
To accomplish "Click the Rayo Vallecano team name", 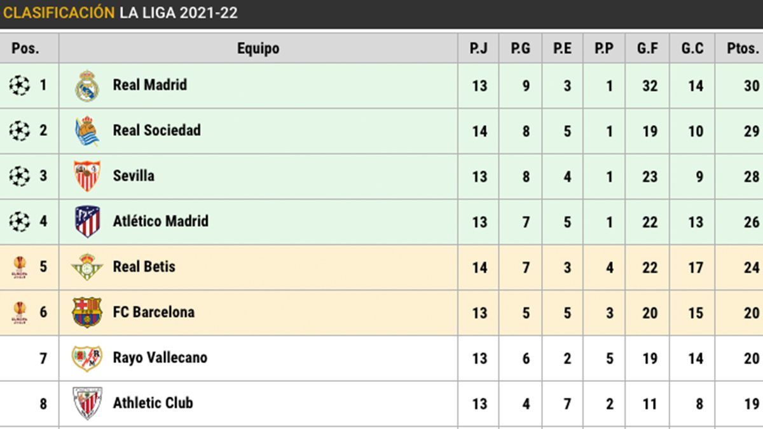I will coord(160,358).
